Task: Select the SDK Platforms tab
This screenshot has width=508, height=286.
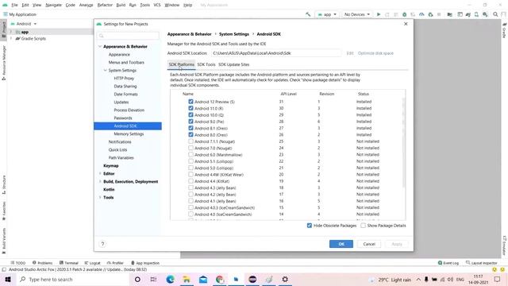Action: point(182,64)
